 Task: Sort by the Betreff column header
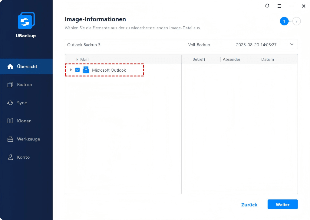199,59
